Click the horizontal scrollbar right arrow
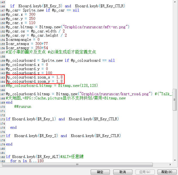This screenshot has width=178, height=175. pyautogui.click(x=170, y=165)
